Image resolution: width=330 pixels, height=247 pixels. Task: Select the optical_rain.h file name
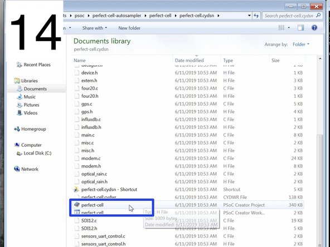pos(94,182)
